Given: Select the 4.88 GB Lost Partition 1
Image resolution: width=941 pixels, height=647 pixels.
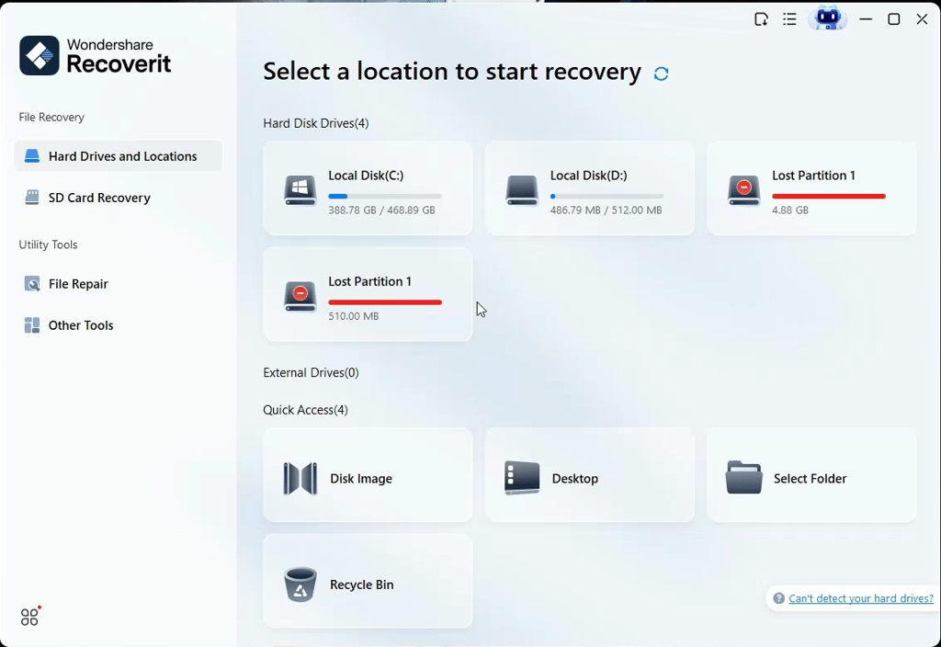Looking at the screenshot, I should click(811, 188).
